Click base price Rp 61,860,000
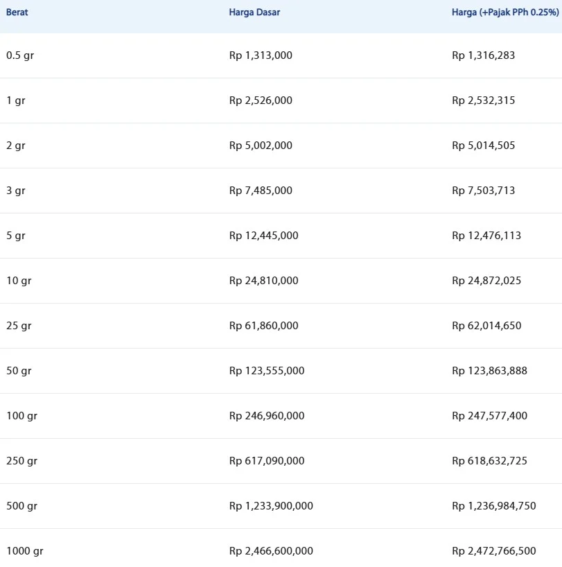 click(x=264, y=326)
